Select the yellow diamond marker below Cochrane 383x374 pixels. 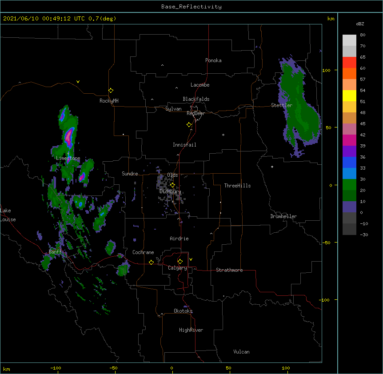(151, 262)
